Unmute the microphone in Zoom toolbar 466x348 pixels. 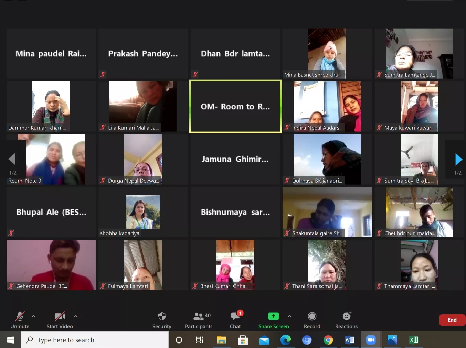pos(20,320)
